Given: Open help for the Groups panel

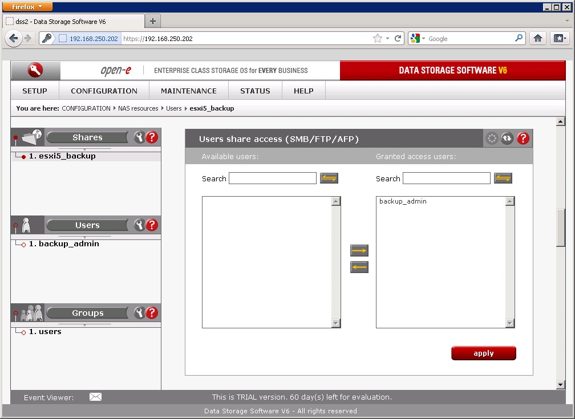Looking at the screenshot, I should pos(152,313).
